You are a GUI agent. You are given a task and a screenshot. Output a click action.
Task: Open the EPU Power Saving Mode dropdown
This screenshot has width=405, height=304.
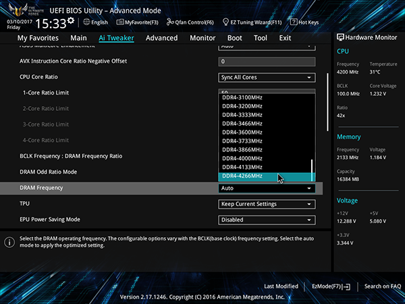(267, 220)
